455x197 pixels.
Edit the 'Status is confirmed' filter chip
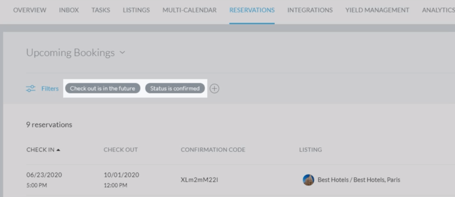click(x=175, y=88)
